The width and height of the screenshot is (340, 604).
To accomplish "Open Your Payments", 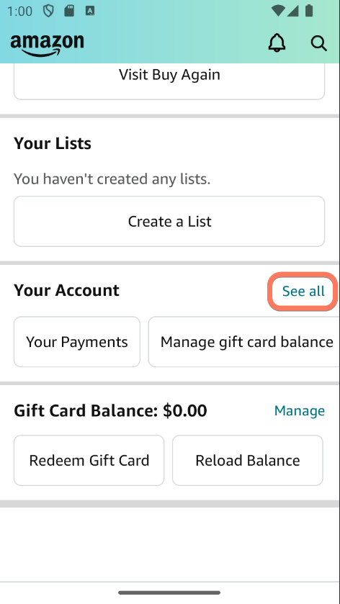I will coord(77,342).
